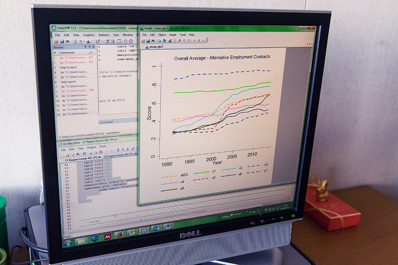Save icon in Stata main toolbar

click(62, 41)
